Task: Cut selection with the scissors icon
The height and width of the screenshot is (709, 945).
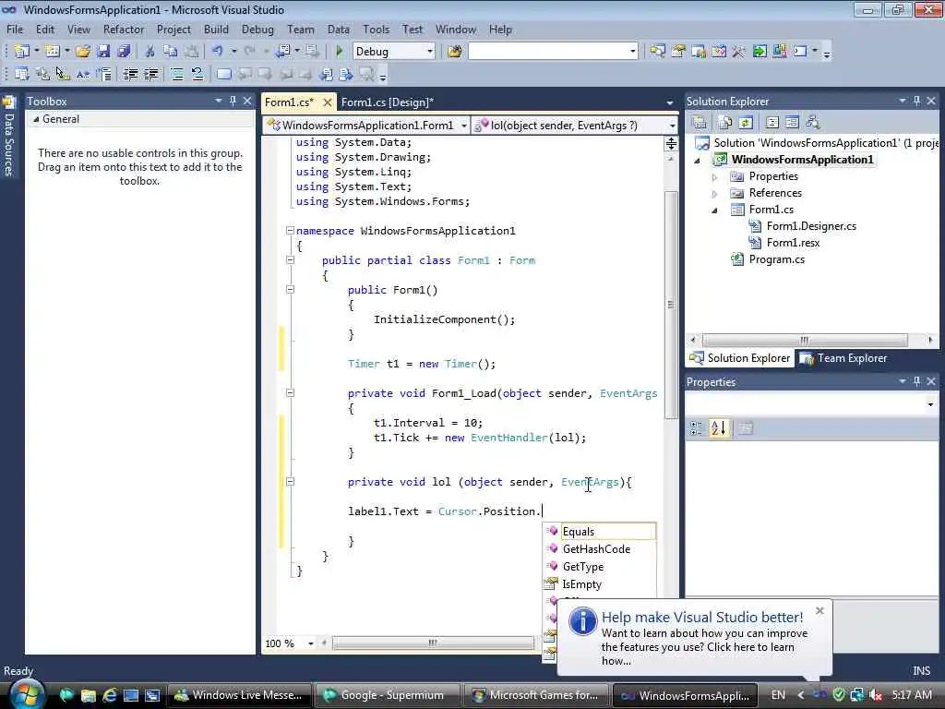Action: [x=150, y=52]
